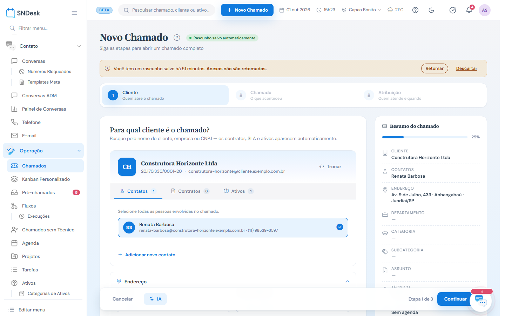
Task: Click Retomar to resume draft
Action: click(435, 68)
